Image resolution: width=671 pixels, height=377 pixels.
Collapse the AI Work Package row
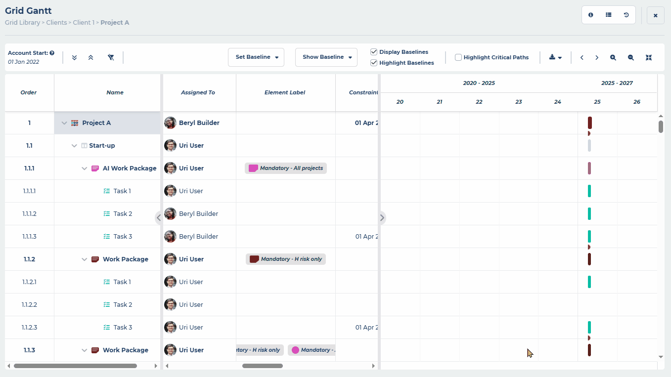[x=84, y=168]
